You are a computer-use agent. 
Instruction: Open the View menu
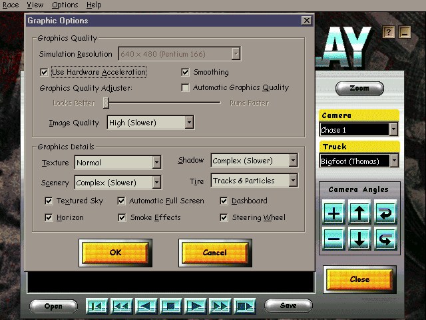(x=35, y=5)
